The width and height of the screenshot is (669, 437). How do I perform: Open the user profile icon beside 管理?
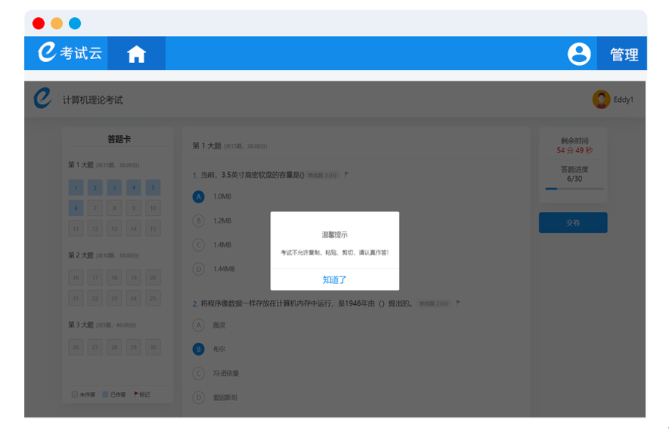click(578, 54)
